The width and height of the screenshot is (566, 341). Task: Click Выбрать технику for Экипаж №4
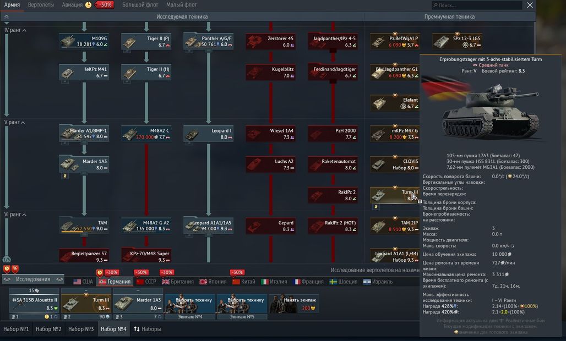pos(191,304)
